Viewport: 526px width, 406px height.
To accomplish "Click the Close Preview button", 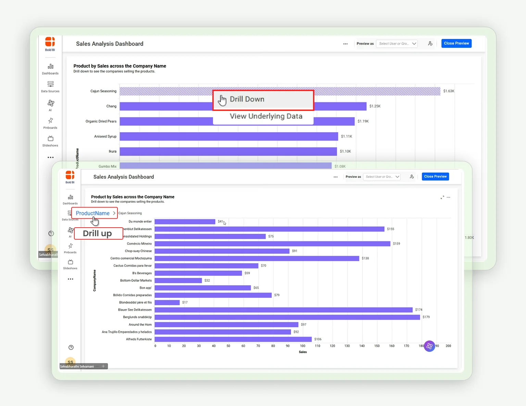I will tap(435, 176).
